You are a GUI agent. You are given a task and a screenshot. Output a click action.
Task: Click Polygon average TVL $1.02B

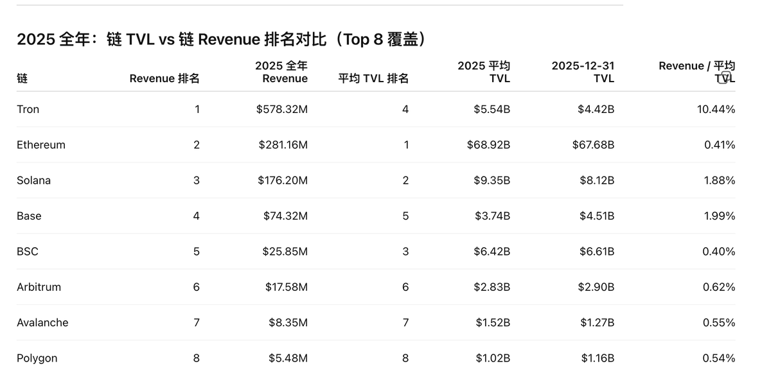[493, 358]
